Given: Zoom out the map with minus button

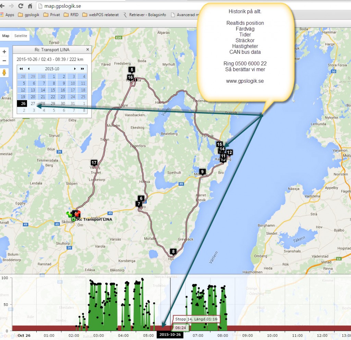Looking at the screenshot, I should tap(4, 61).
